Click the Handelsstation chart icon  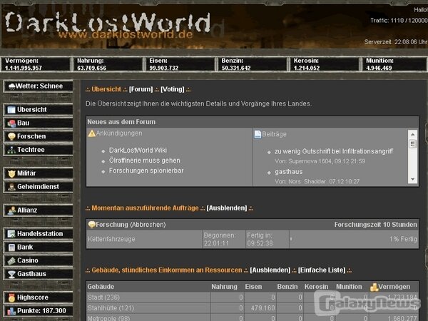(11, 234)
